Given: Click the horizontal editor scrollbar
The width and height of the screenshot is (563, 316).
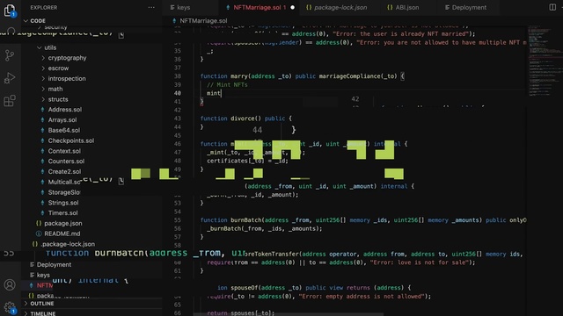Looking at the screenshot, I should click(289, 314).
